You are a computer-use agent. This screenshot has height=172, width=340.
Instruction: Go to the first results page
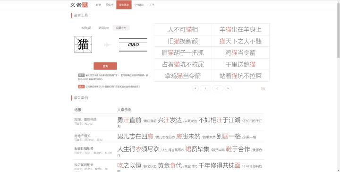195,88
